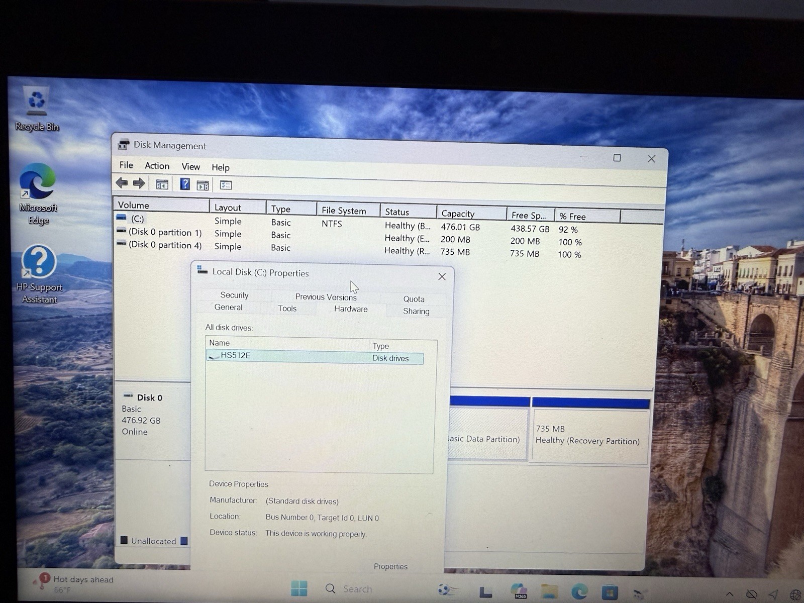Select the (Disk 0 partition 4) volume row

tap(165, 245)
